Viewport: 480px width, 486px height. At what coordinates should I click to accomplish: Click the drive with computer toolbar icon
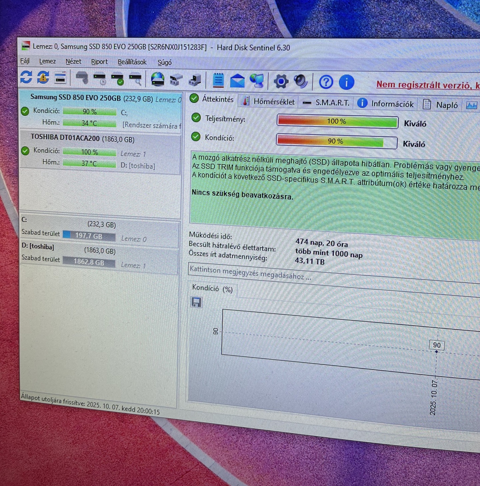pyautogui.click(x=195, y=80)
